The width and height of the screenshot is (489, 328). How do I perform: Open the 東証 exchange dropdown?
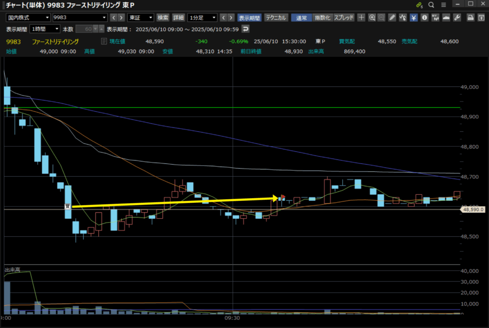[x=141, y=18]
